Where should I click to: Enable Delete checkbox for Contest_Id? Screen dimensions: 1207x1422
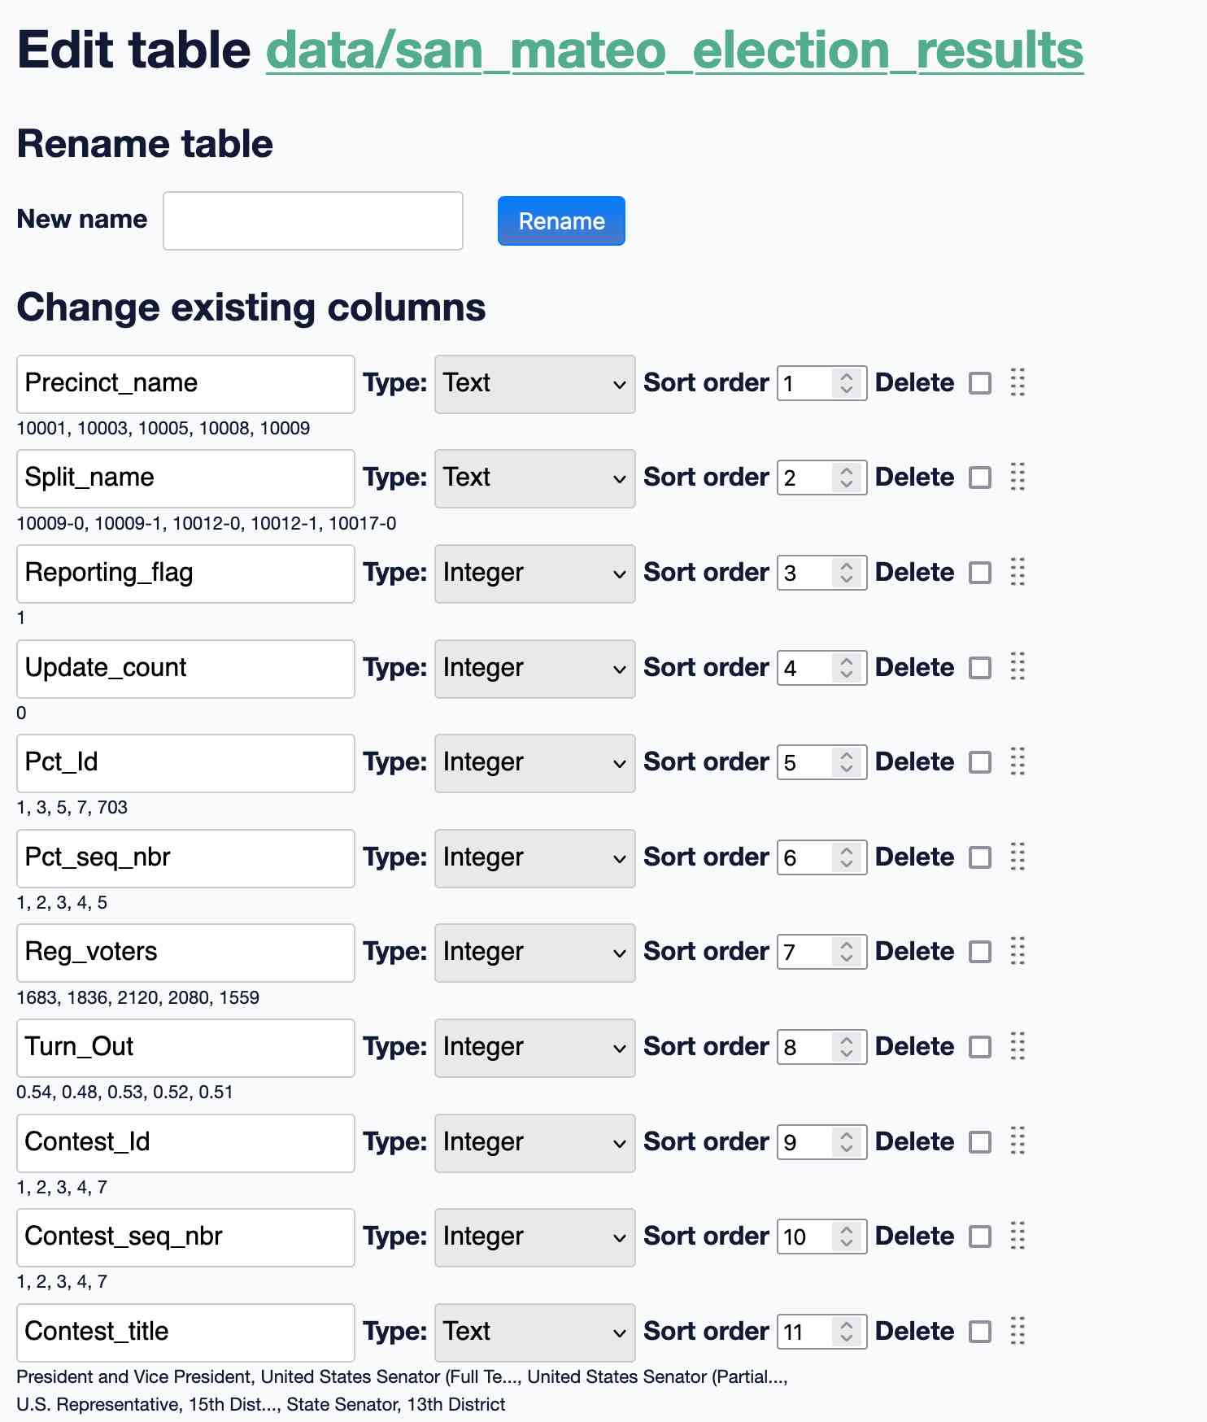pyautogui.click(x=980, y=1142)
